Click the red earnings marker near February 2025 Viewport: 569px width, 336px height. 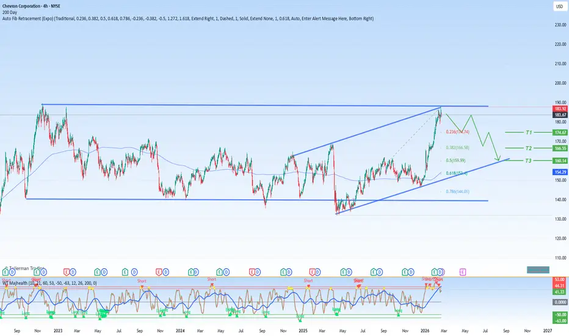click(312, 272)
